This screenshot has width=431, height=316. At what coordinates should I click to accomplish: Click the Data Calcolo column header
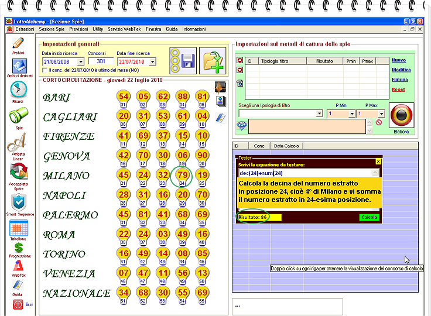(x=286, y=146)
